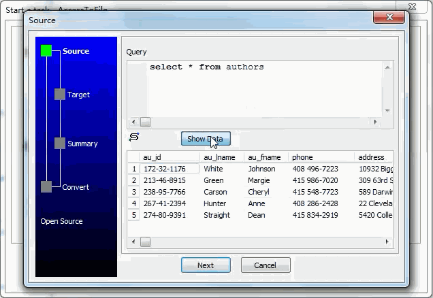Viewport: 433px width, 298px height.
Task: Select the gray Summary step square
Action: pyautogui.click(x=60, y=143)
